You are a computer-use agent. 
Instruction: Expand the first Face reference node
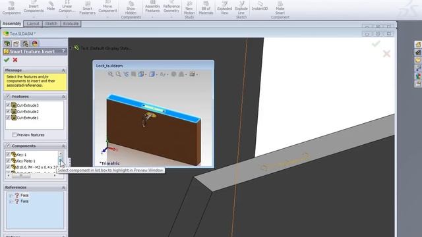[x=11, y=196]
